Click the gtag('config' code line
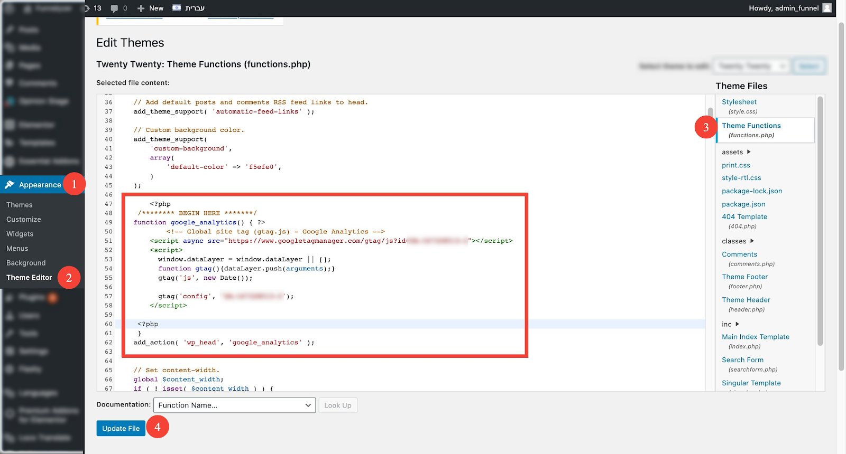The height and width of the screenshot is (454, 846). point(226,296)
